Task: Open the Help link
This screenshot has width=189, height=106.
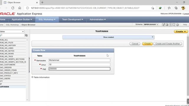Action: (x=185, y=25)
